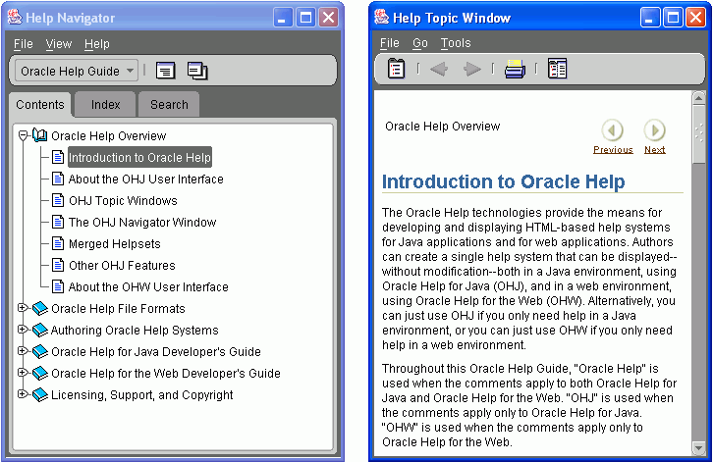This screenshot has height=462, width=713.
Task: Click the Help Topic Window title bar app icon
Action: pos(381,18)
